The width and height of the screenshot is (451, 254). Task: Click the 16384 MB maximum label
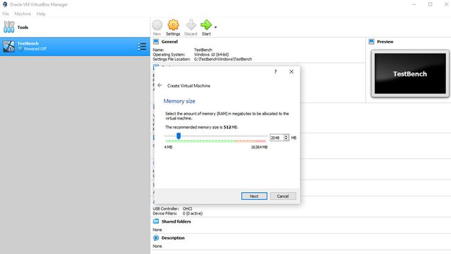259,147
